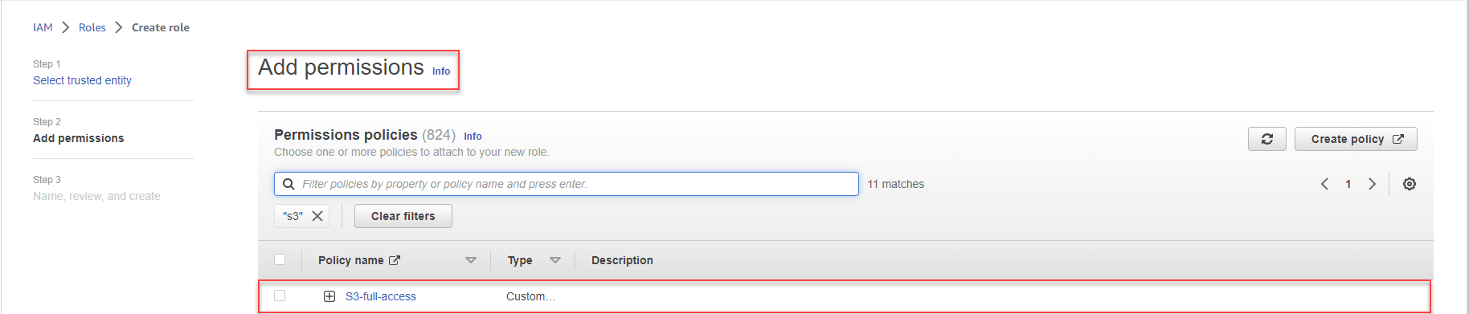Focus the filter policies search field
This screenshot has height=314, width=1469.
coord(567,184)
